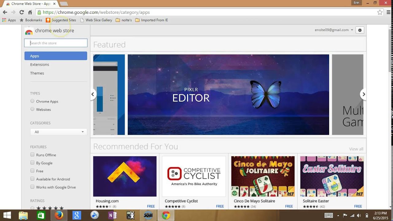Click View all recommended apps link

click(356, 149)
